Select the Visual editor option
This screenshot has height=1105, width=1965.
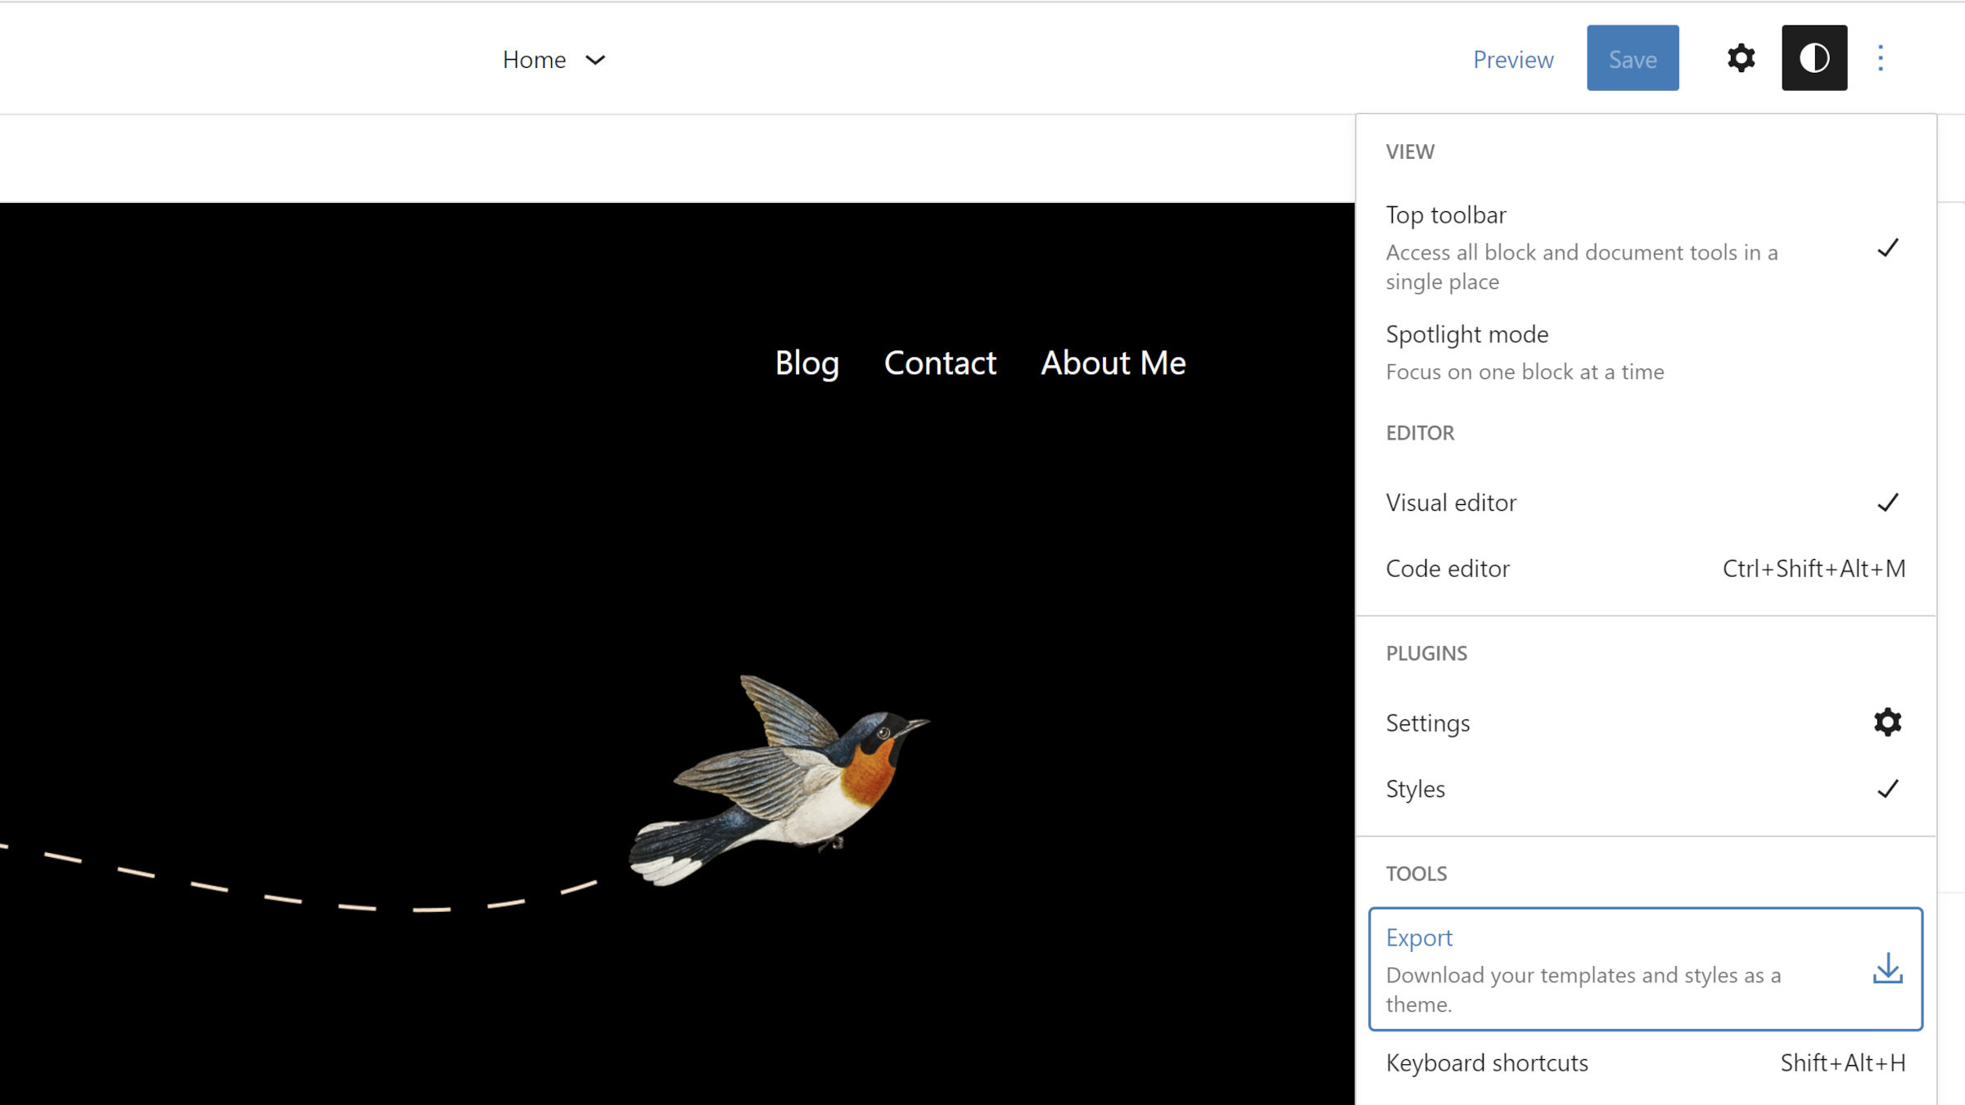coord(1646,503)
